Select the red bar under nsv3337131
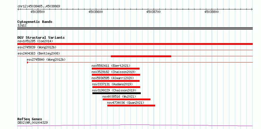Image resolution: width=261 pixels, height=129 pixels. pyautogui.click(x=116, y=87)
